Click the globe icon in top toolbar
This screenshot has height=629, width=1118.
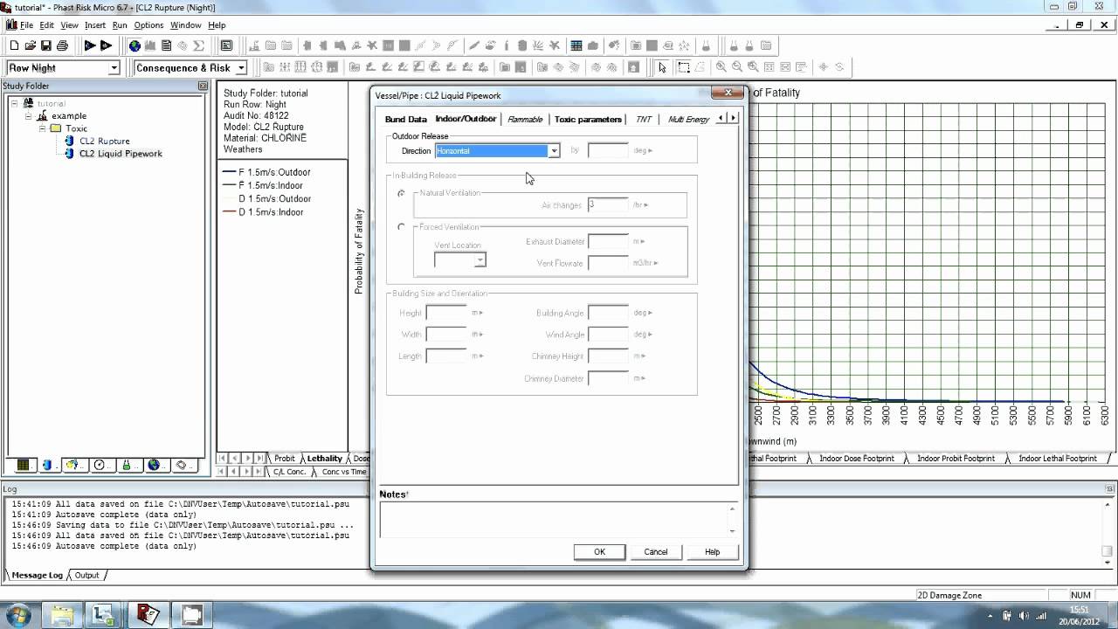(135, 45)
